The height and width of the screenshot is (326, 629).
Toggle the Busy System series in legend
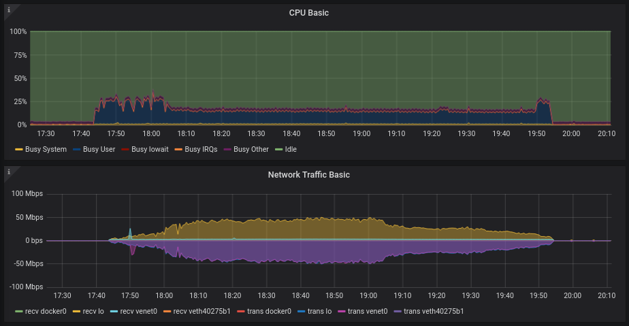pos(46,149)
